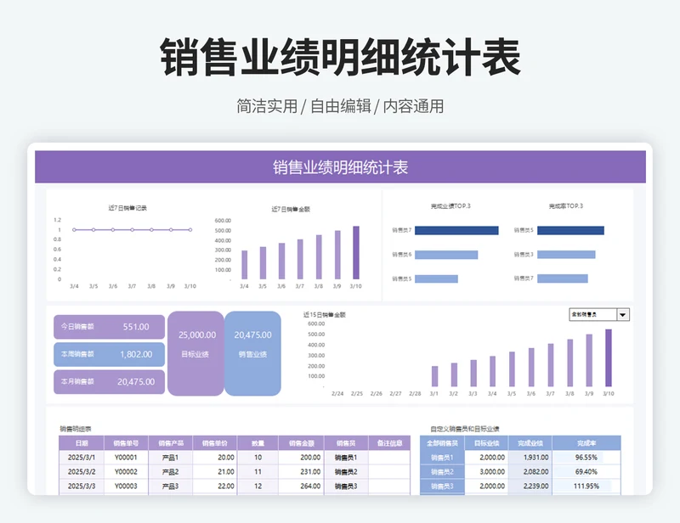
Task: Click the 销售单价 column header
Action: (x=215, y=443)
